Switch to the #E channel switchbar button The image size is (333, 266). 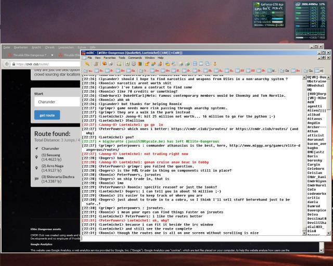(319, 71)
